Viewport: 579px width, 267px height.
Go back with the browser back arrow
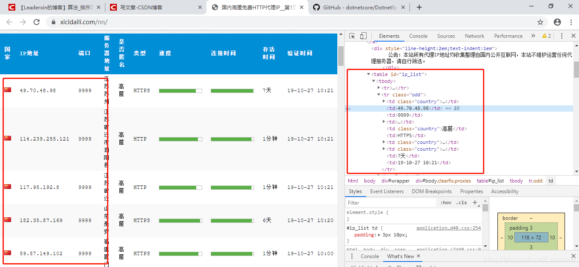click(9, 22)
